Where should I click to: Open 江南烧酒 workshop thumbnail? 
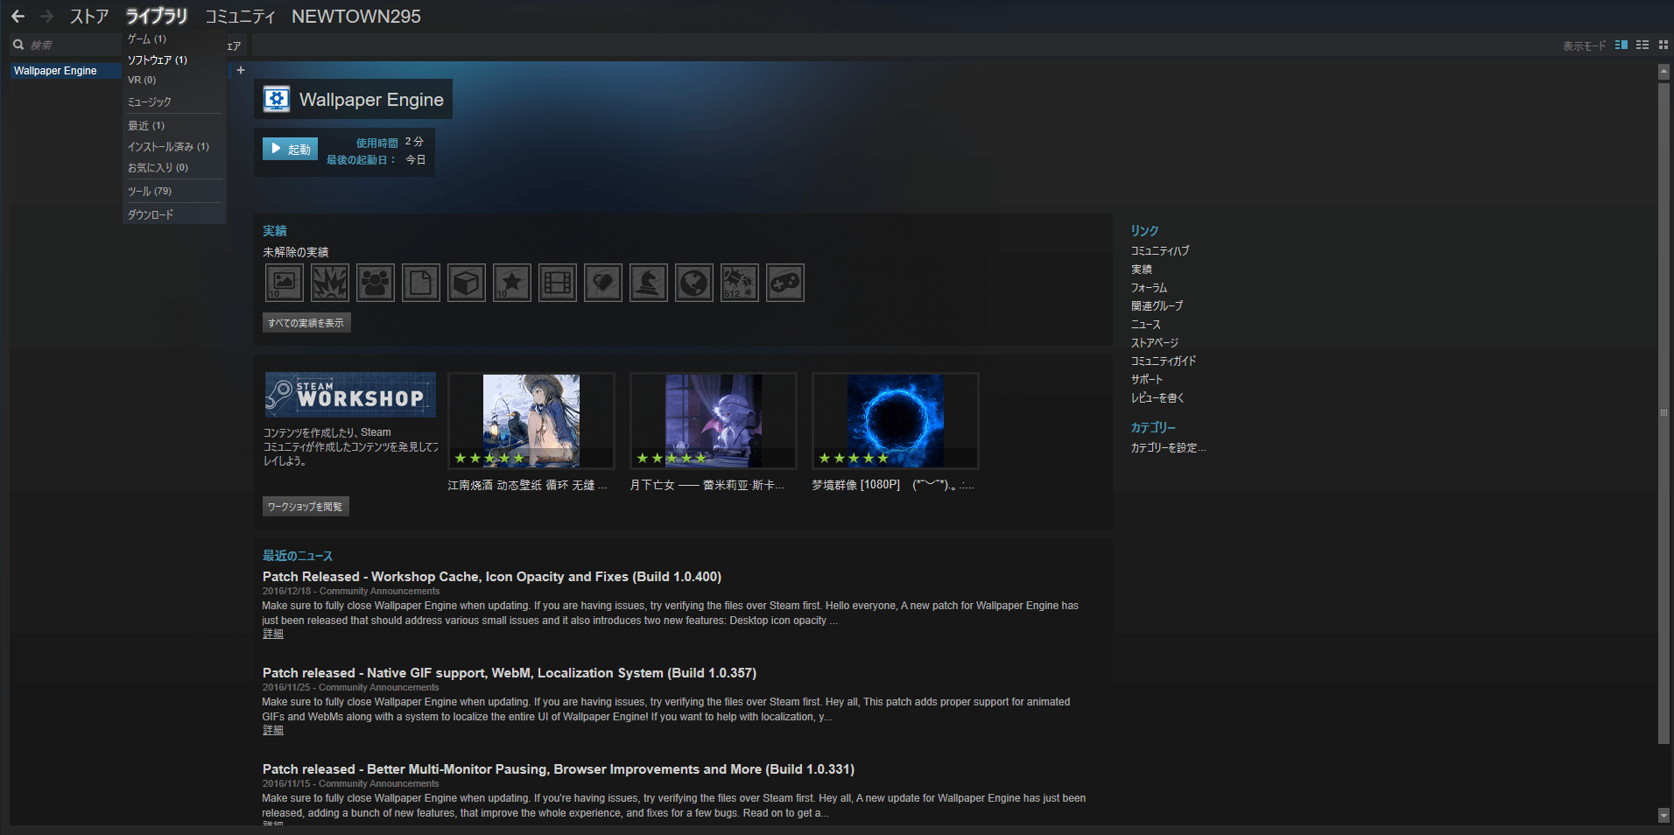click(x=531, y=421)
